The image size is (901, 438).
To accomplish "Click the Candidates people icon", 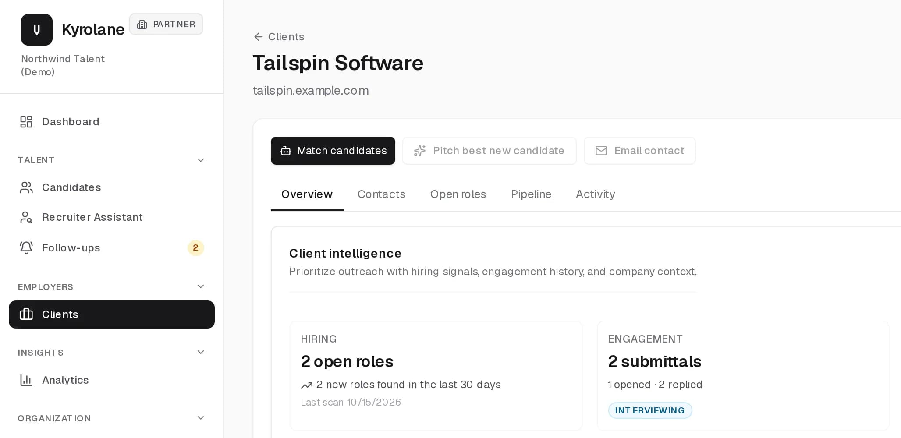I will coord(26,187).
